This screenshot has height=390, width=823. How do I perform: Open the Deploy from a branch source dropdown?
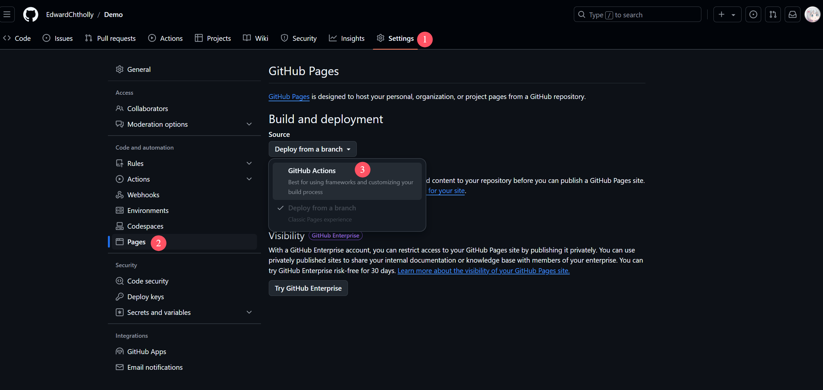(x=313, y=149)
